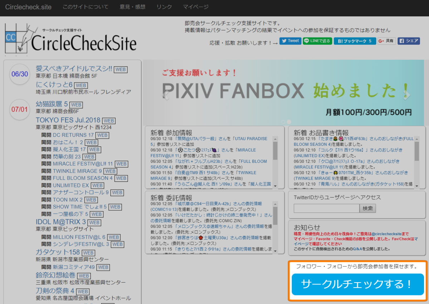Open WEB link beside MILLION FESTIV@L 6
The width and height of the screenshot is (429, 304).
[114, 237]
